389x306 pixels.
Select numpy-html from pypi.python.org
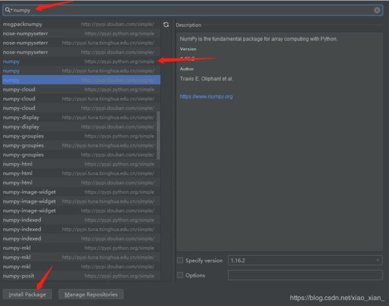pyautogui.click(x=81, y=164)
